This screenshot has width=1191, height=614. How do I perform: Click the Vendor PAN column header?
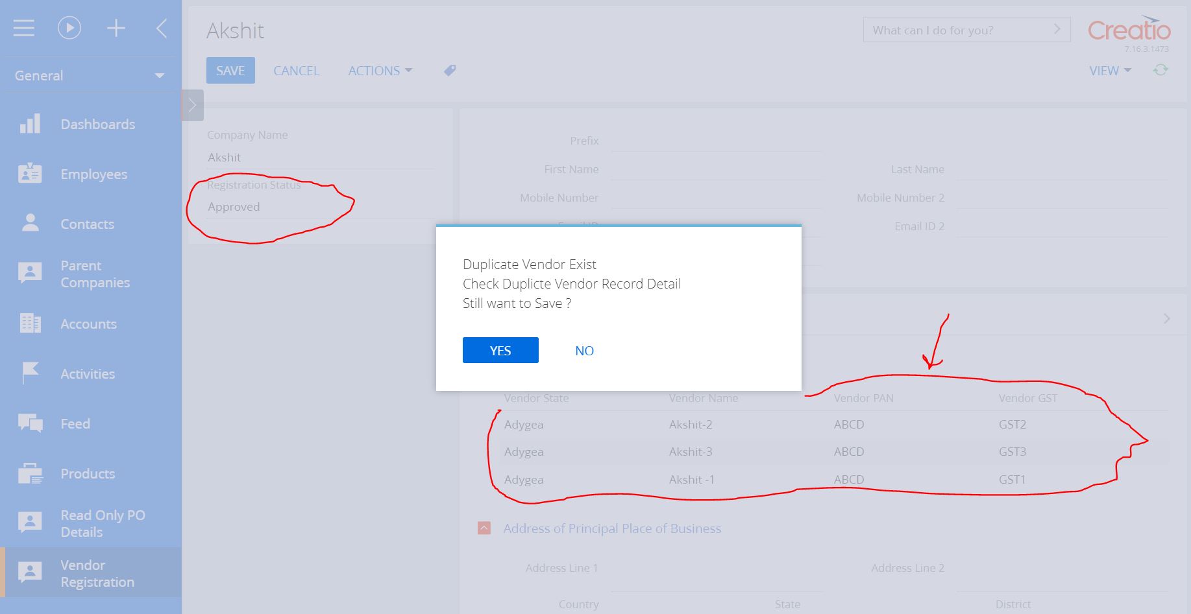point(864,398)
